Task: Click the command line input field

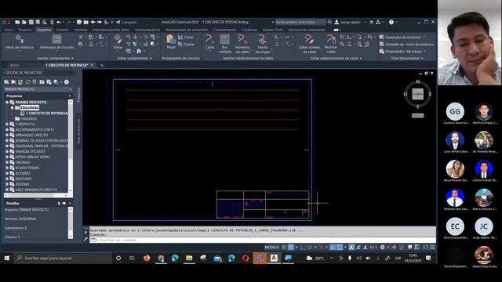Action: pyautogui.click(x=263, y=240)
